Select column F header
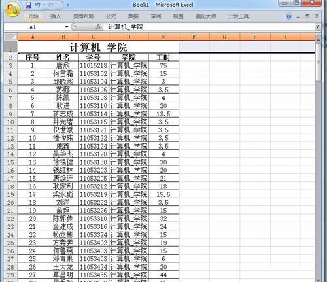The height and width of the screenshot is (282, 327). [194, 37]
